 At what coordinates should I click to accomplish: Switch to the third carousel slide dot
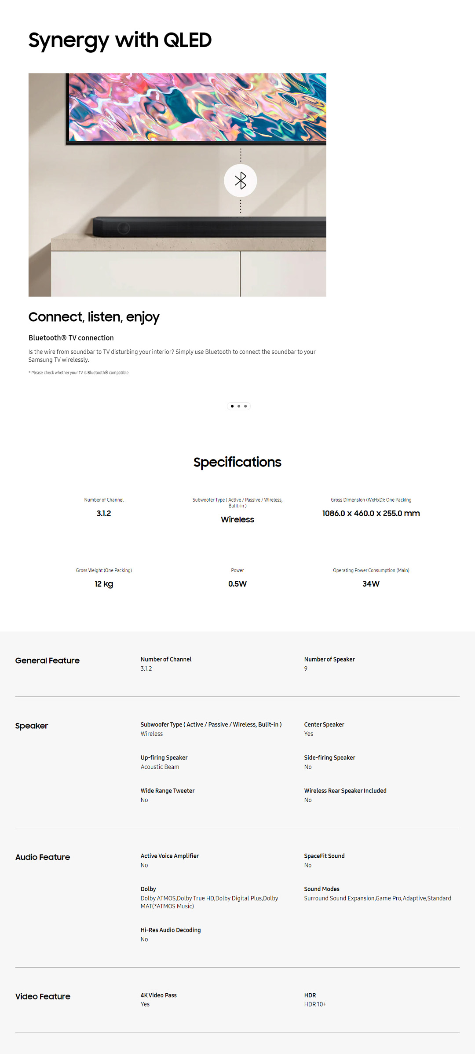point(245,406)
